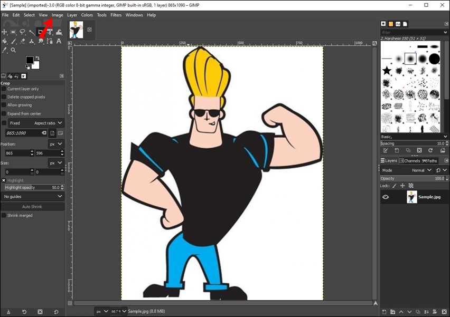The width and height of the screenshot is (450, 317).
Task: Choose the Text tool
Action: coord(59,41)
